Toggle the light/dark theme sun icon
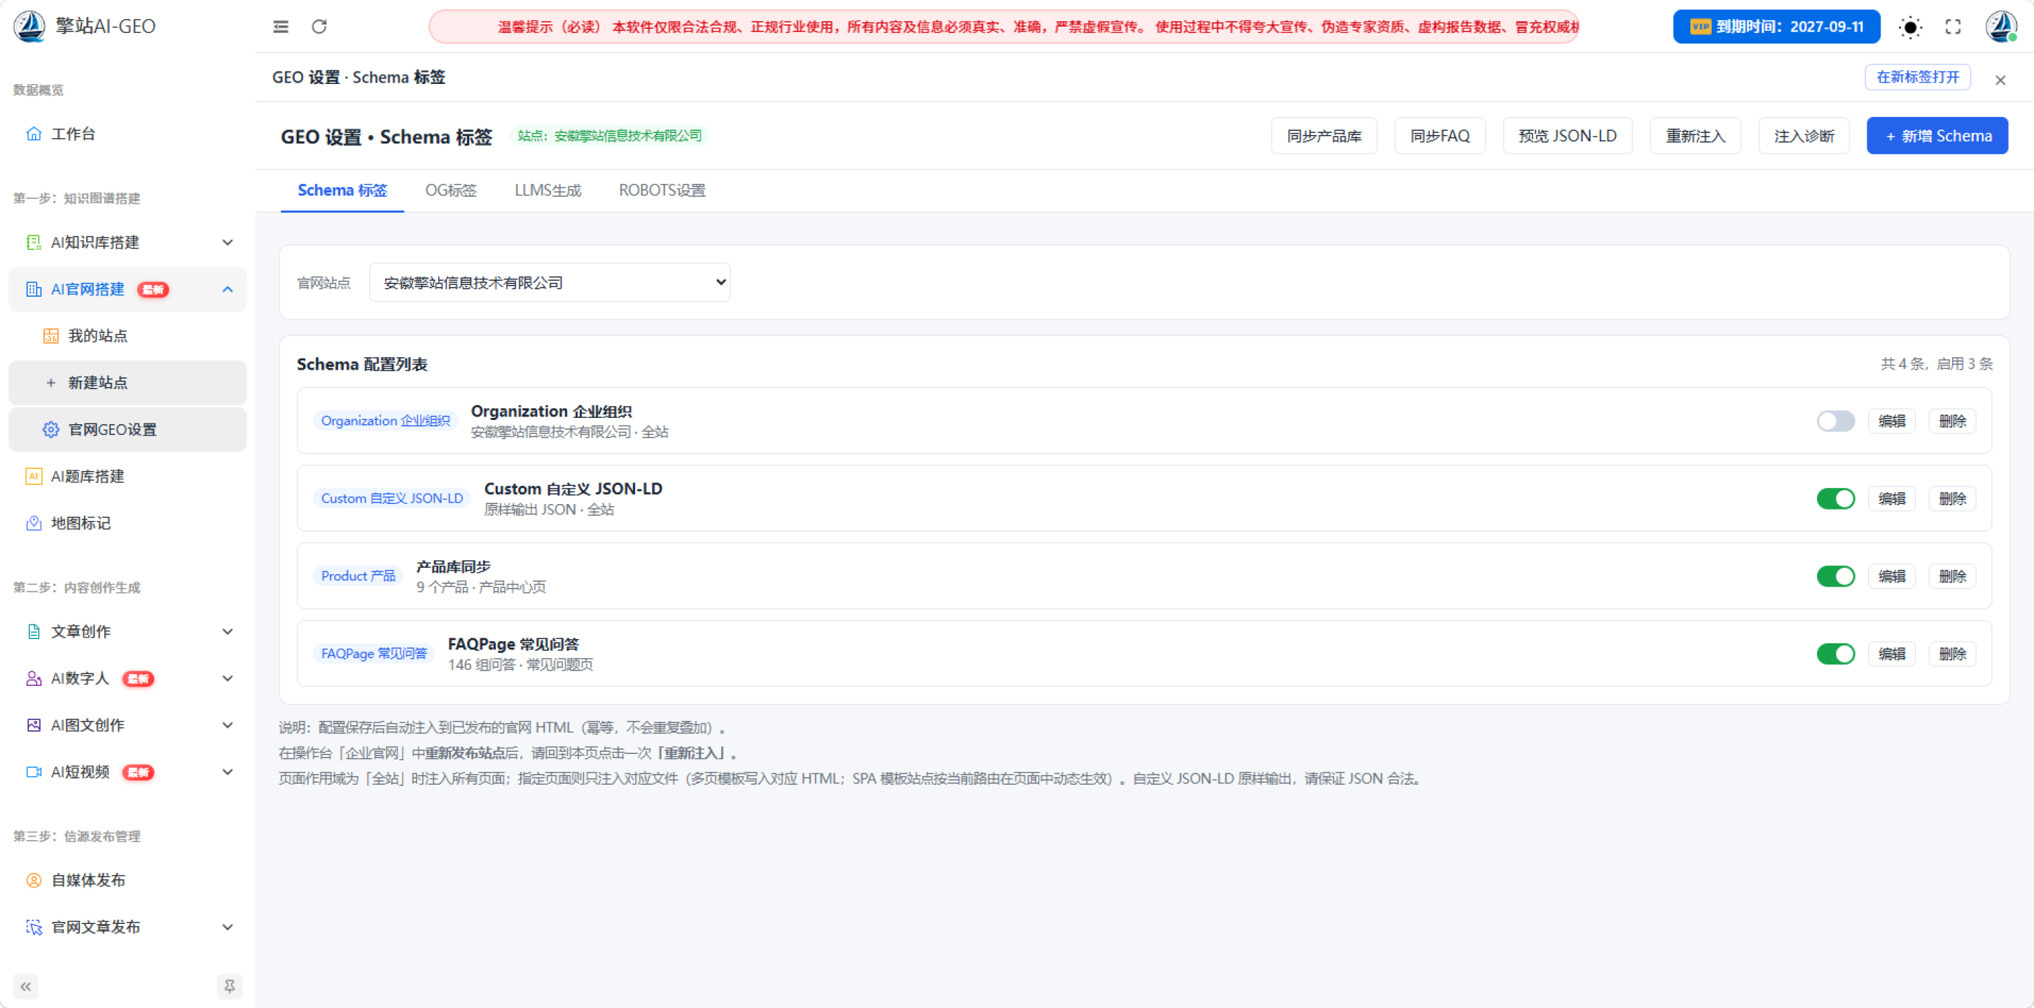Image resolution: width=2034 pixels, height=1008 pixels. (1910, 27)
